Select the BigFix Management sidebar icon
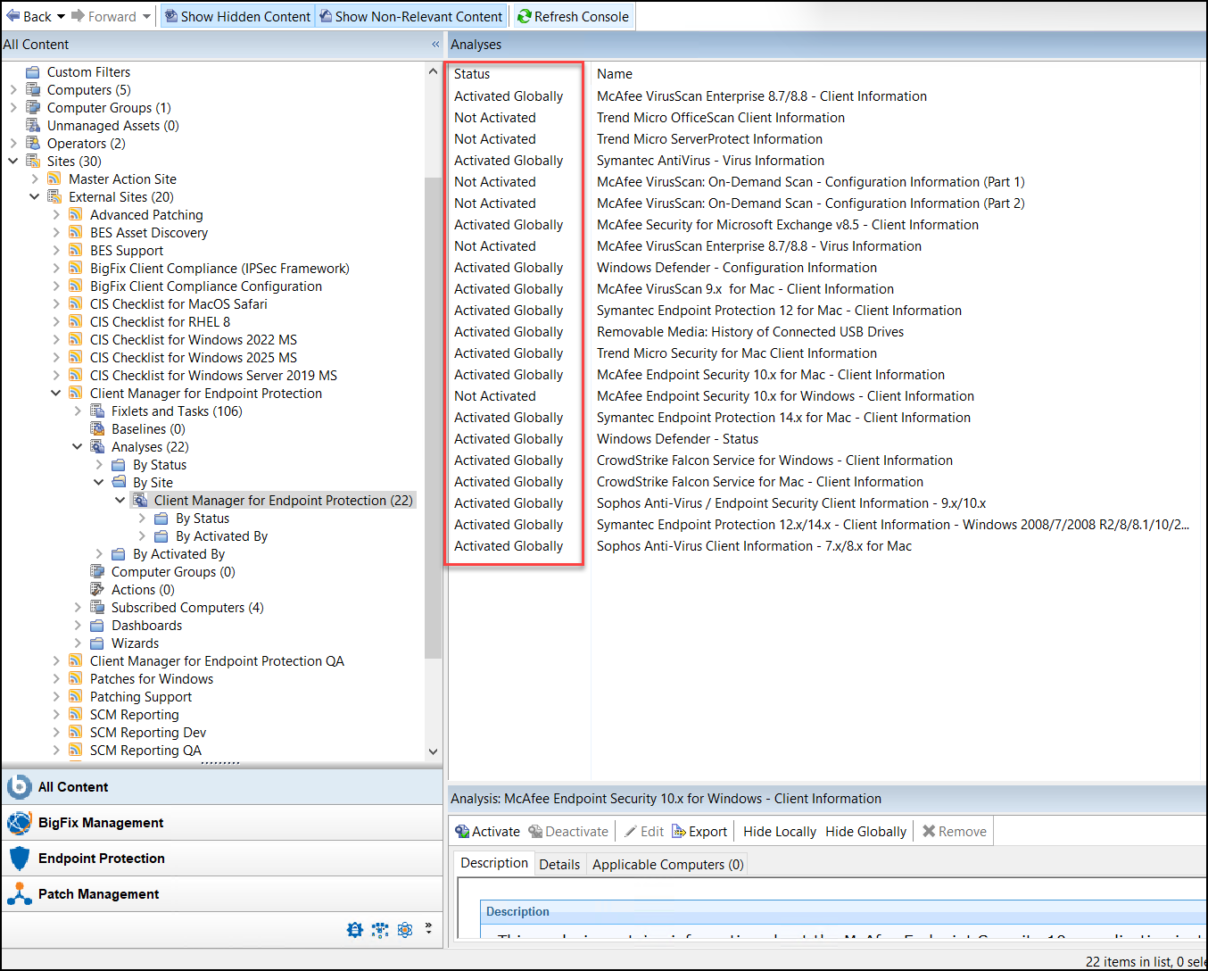This screenshot has width=1208, height=971. point(20,822)
